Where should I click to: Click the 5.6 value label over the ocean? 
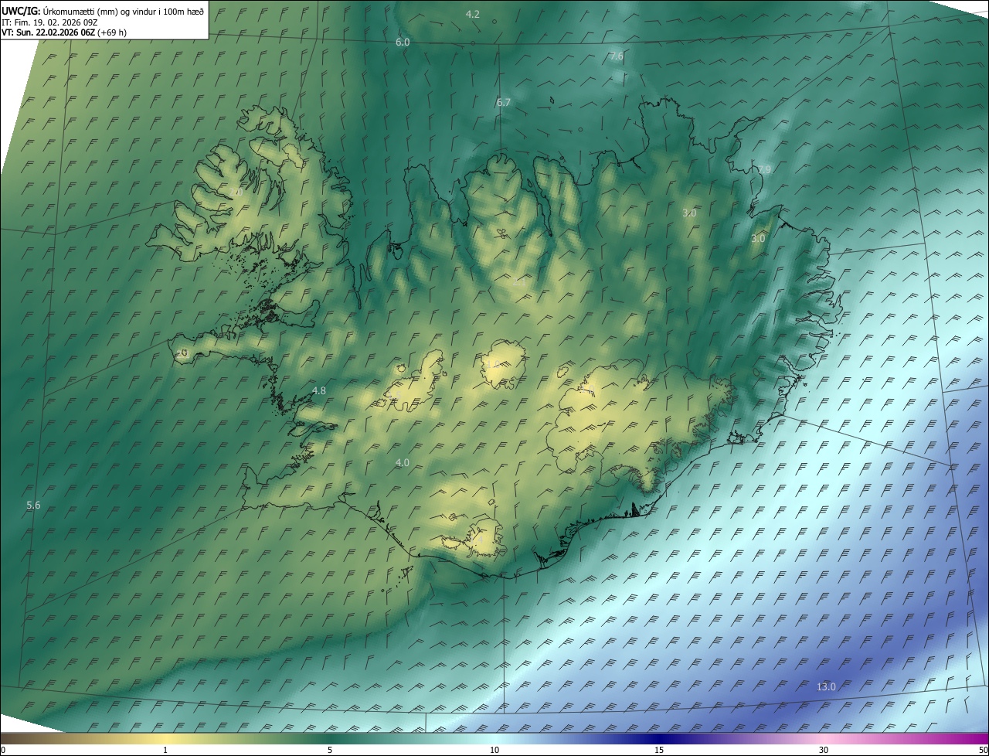tap(33, 505)
